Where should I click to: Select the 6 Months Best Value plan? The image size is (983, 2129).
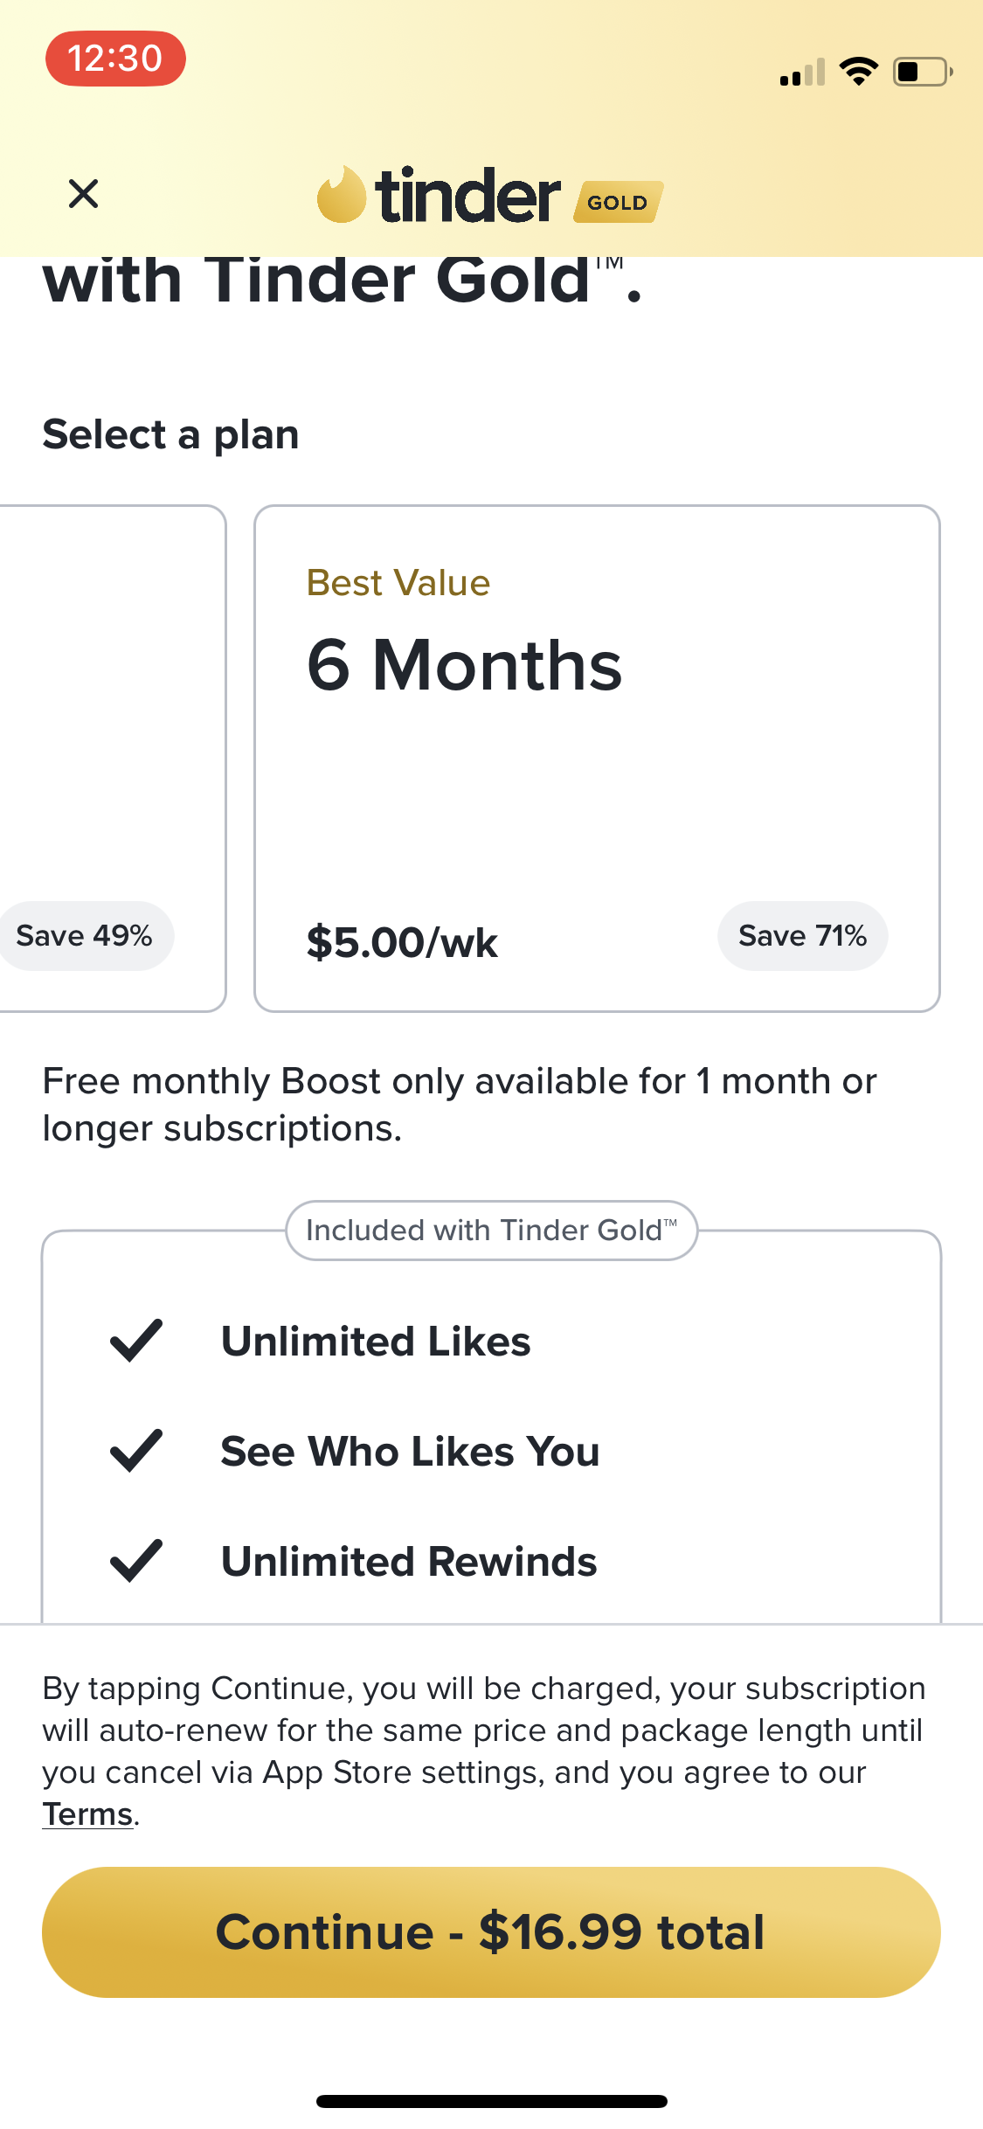(597, 758)
